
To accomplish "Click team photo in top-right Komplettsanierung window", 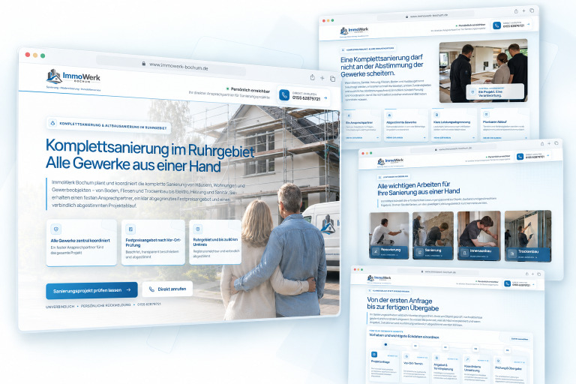I will point(484,71).
